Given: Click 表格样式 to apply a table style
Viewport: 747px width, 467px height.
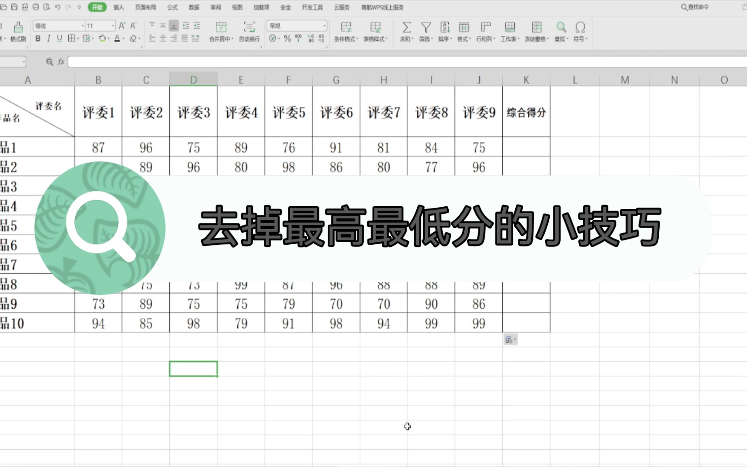Looking at the screenshot, I should pyautogui.click(x=375, y=32).
